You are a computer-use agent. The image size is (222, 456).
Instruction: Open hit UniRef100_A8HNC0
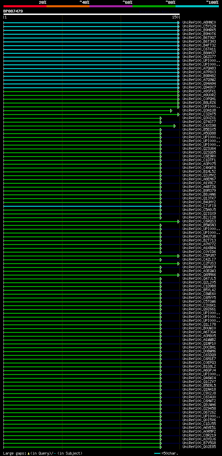(199, 22)
